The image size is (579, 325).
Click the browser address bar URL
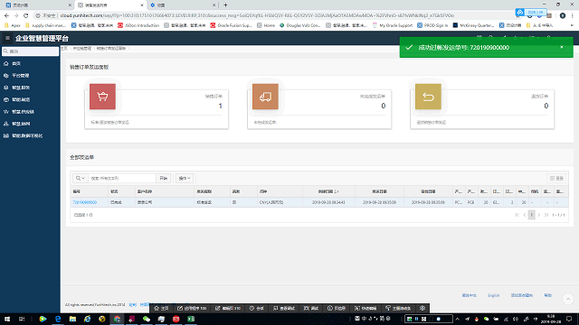[x=257, y=15]
